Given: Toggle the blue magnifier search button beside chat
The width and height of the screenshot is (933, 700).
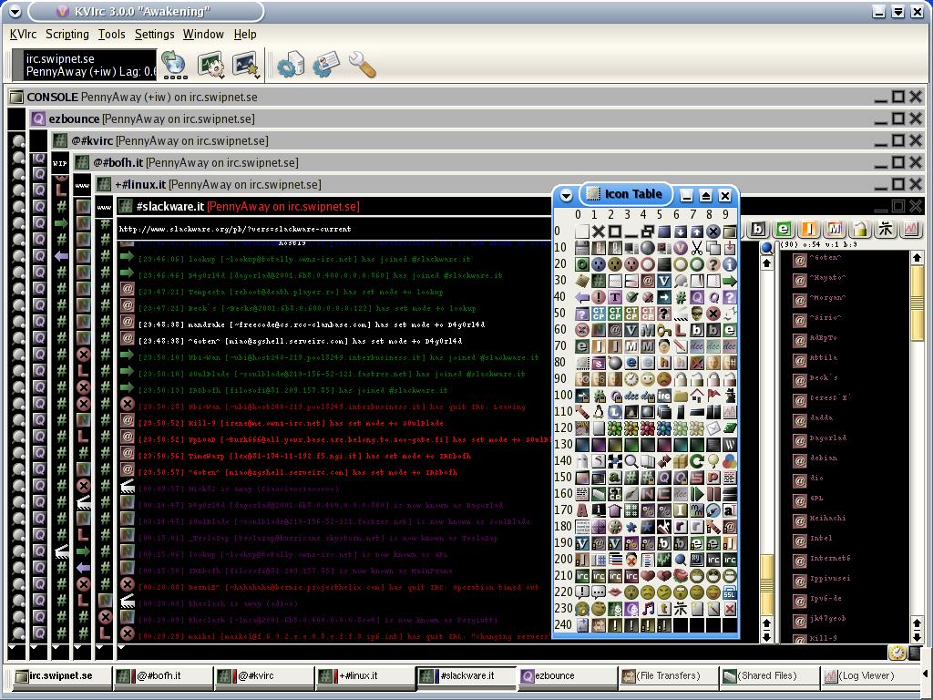Looking at the screenshot, I should pos(767,248).
